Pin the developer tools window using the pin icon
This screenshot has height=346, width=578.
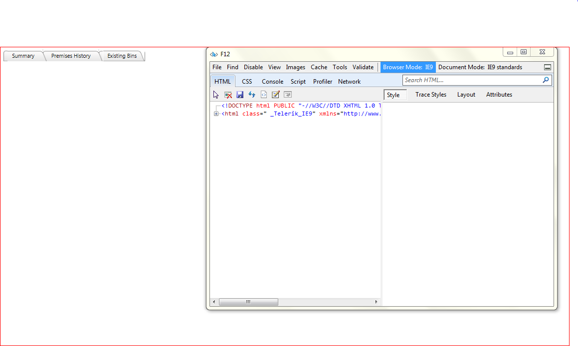548,67
